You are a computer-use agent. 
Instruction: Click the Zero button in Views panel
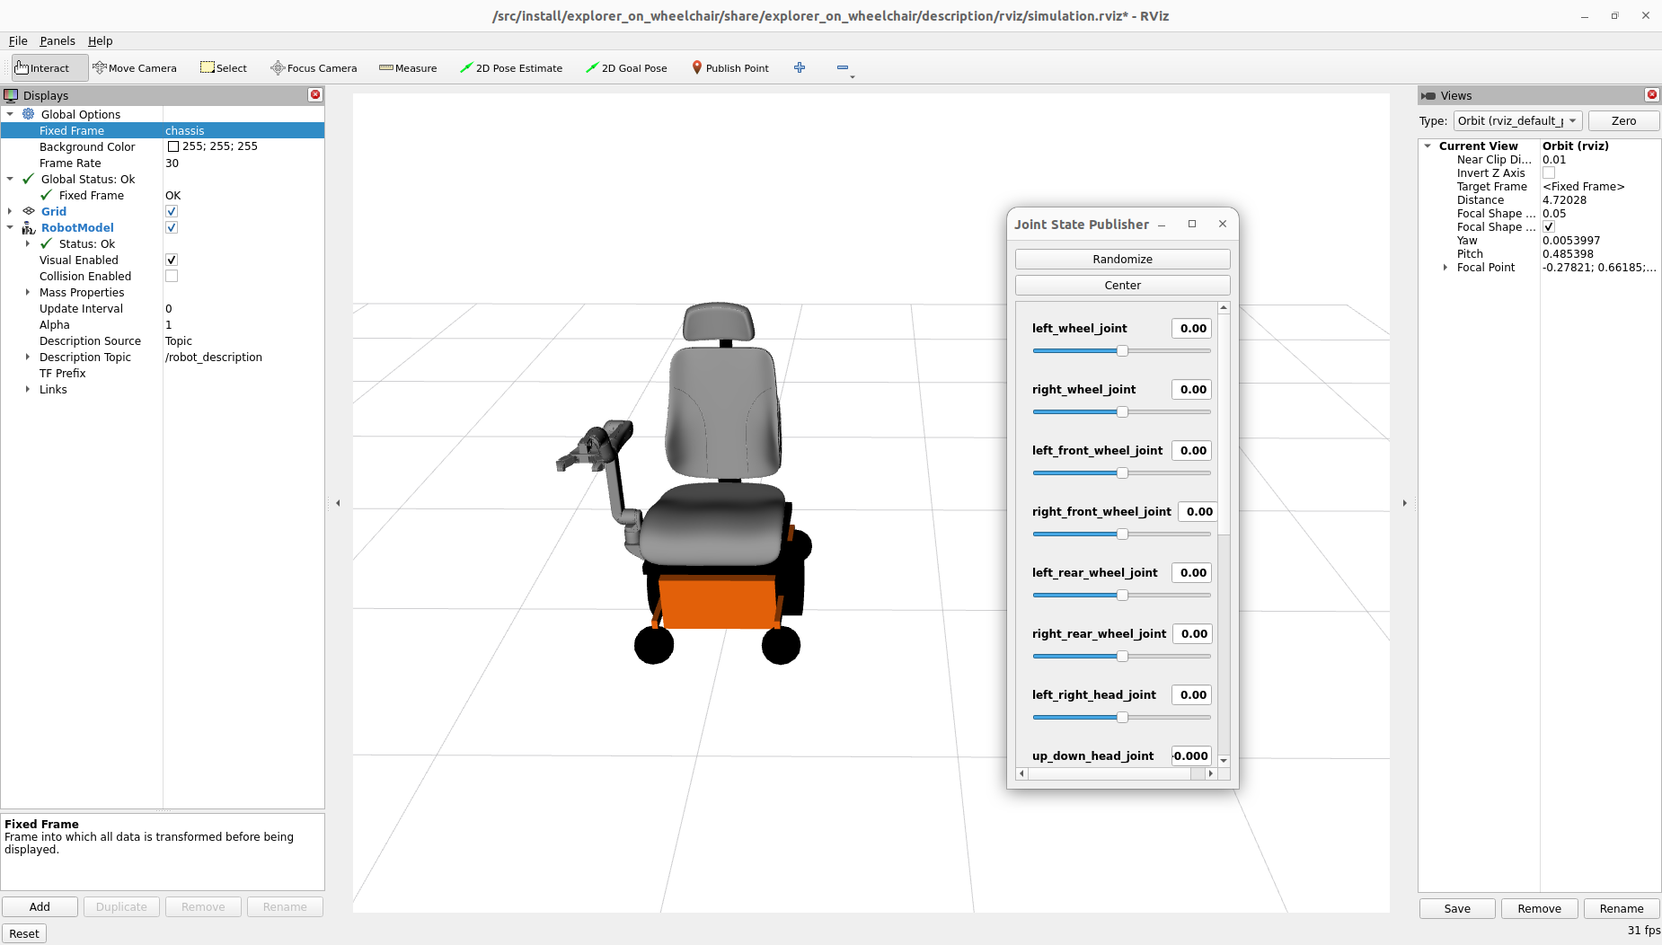pyautogui.click(x=1622, y=120)
